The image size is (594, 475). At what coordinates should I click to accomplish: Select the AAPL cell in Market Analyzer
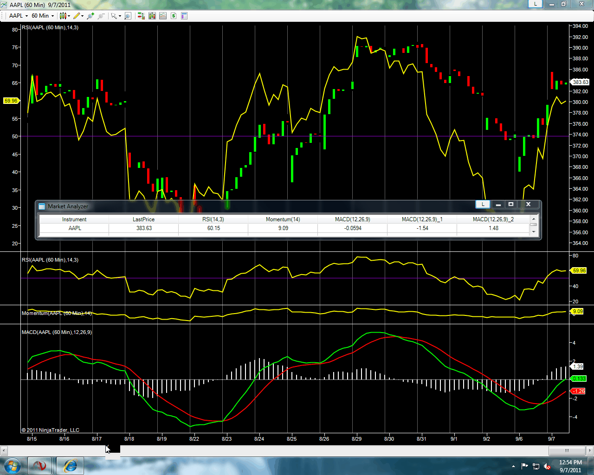pyautogui.click(x=74, y=228)
